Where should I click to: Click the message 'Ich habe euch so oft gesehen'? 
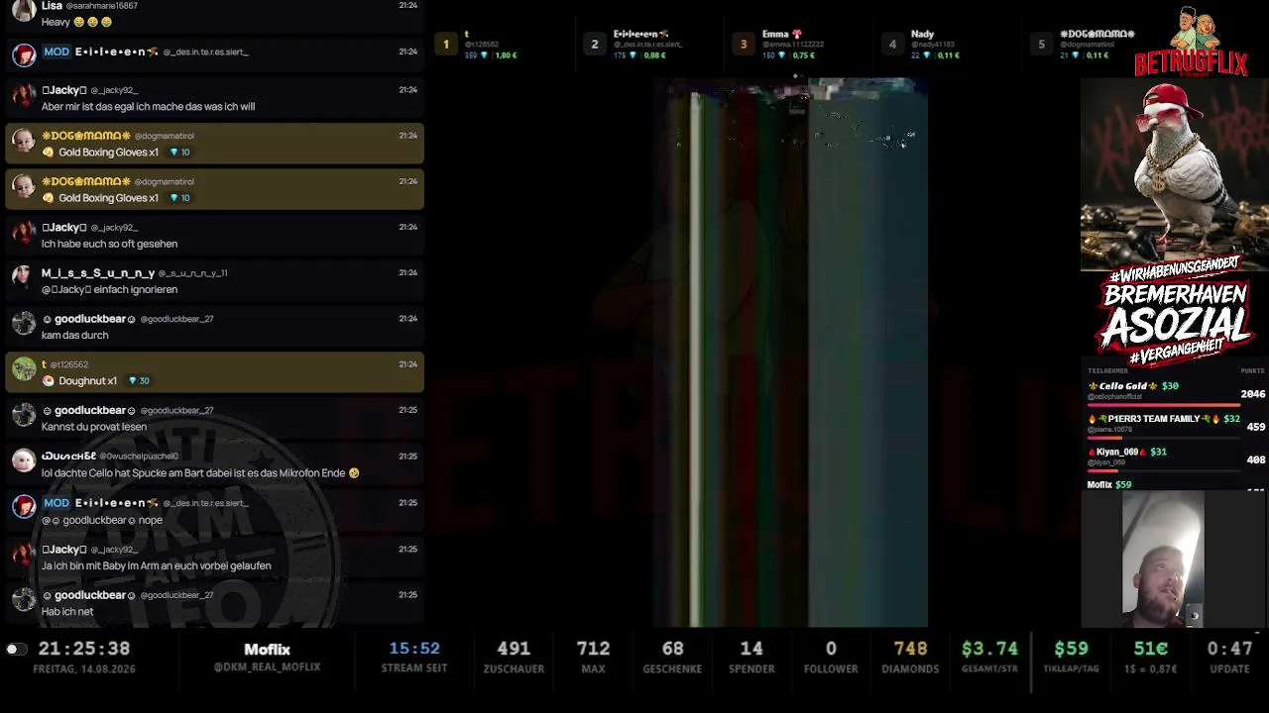coord(110,244)
